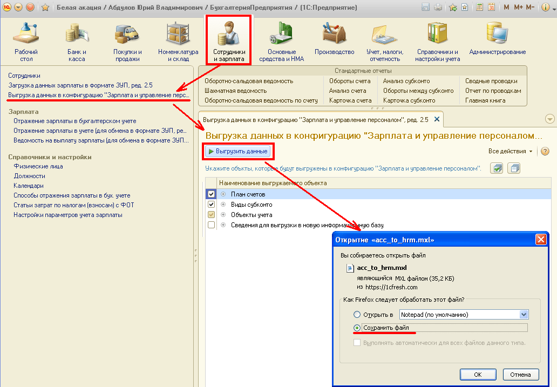This screenshot has height=387, width=557.
Task: Toggle the План счетов checkbox
Action: point(212,194)
